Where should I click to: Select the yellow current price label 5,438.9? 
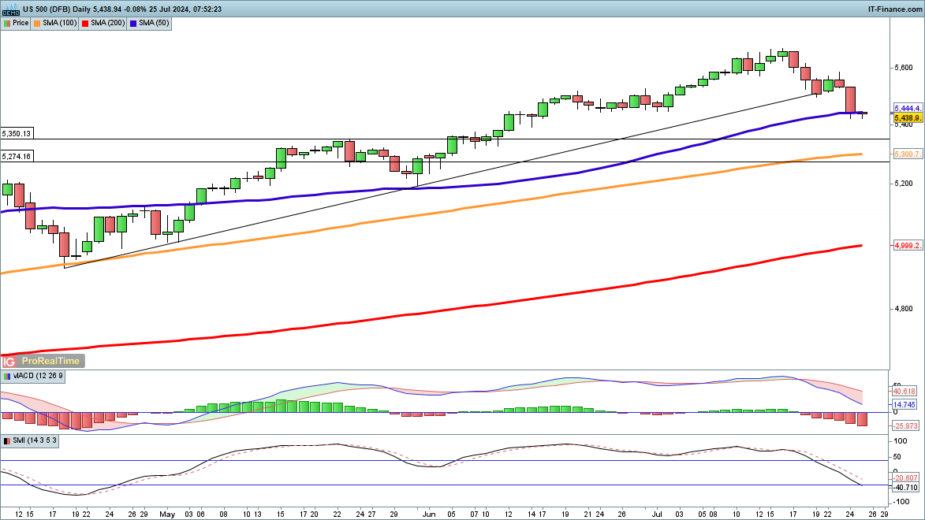[907, 117]
